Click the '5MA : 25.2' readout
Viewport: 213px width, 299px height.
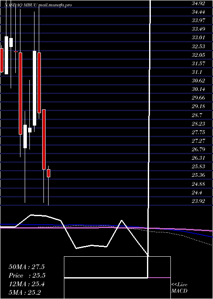25,293
